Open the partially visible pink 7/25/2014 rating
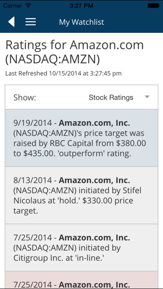Image resolution: width=163 pixels, height=289 pixels. click(81, 280)
